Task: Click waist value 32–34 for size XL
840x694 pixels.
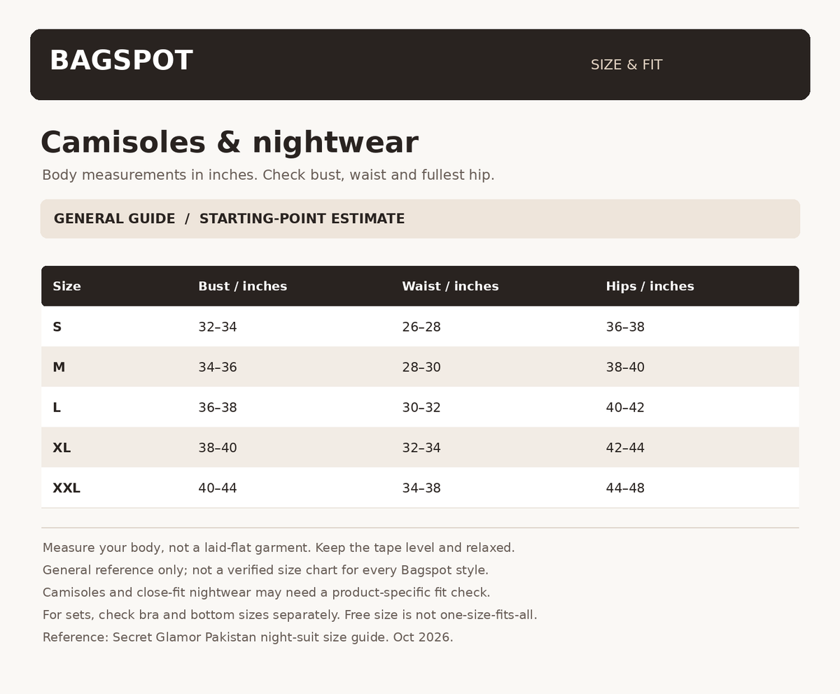Action: (421, 448)
